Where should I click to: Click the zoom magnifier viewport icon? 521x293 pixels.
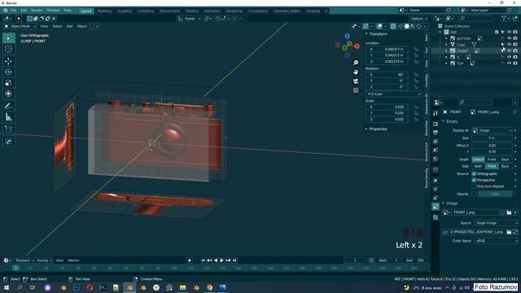pyautogui.click(x=356, y=63)
